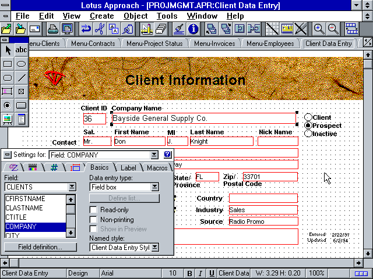Open the Tools menu

pos(167,16)
